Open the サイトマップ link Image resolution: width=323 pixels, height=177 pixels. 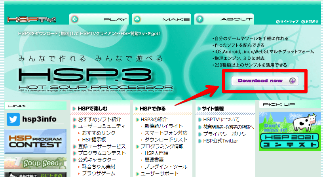(x=287, y=21)
